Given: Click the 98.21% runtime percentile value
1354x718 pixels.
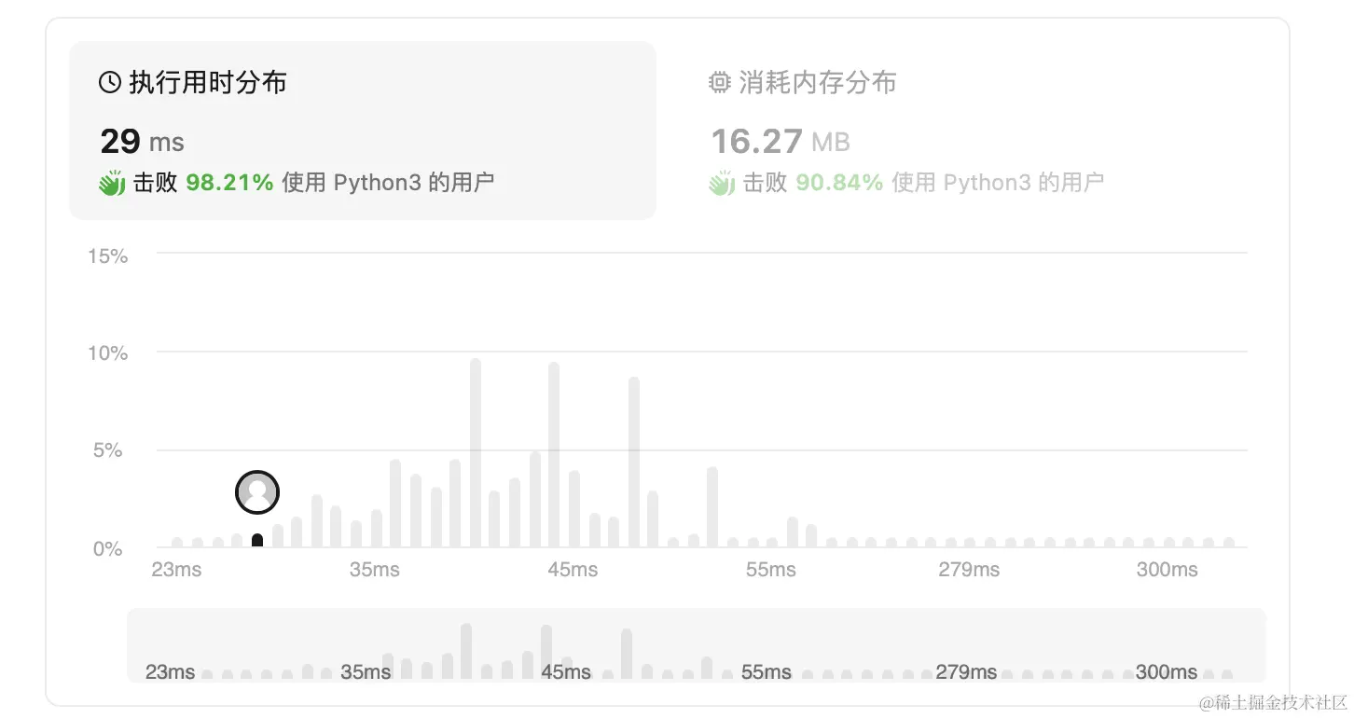Looking at the screenshot, I should (229, 183).
